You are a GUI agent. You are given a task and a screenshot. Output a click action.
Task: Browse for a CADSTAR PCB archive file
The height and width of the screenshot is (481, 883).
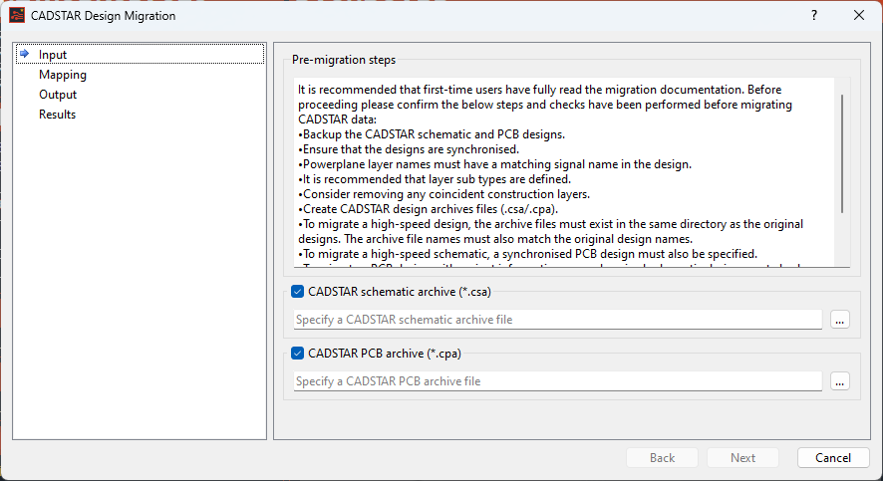[x=839, y=381]
